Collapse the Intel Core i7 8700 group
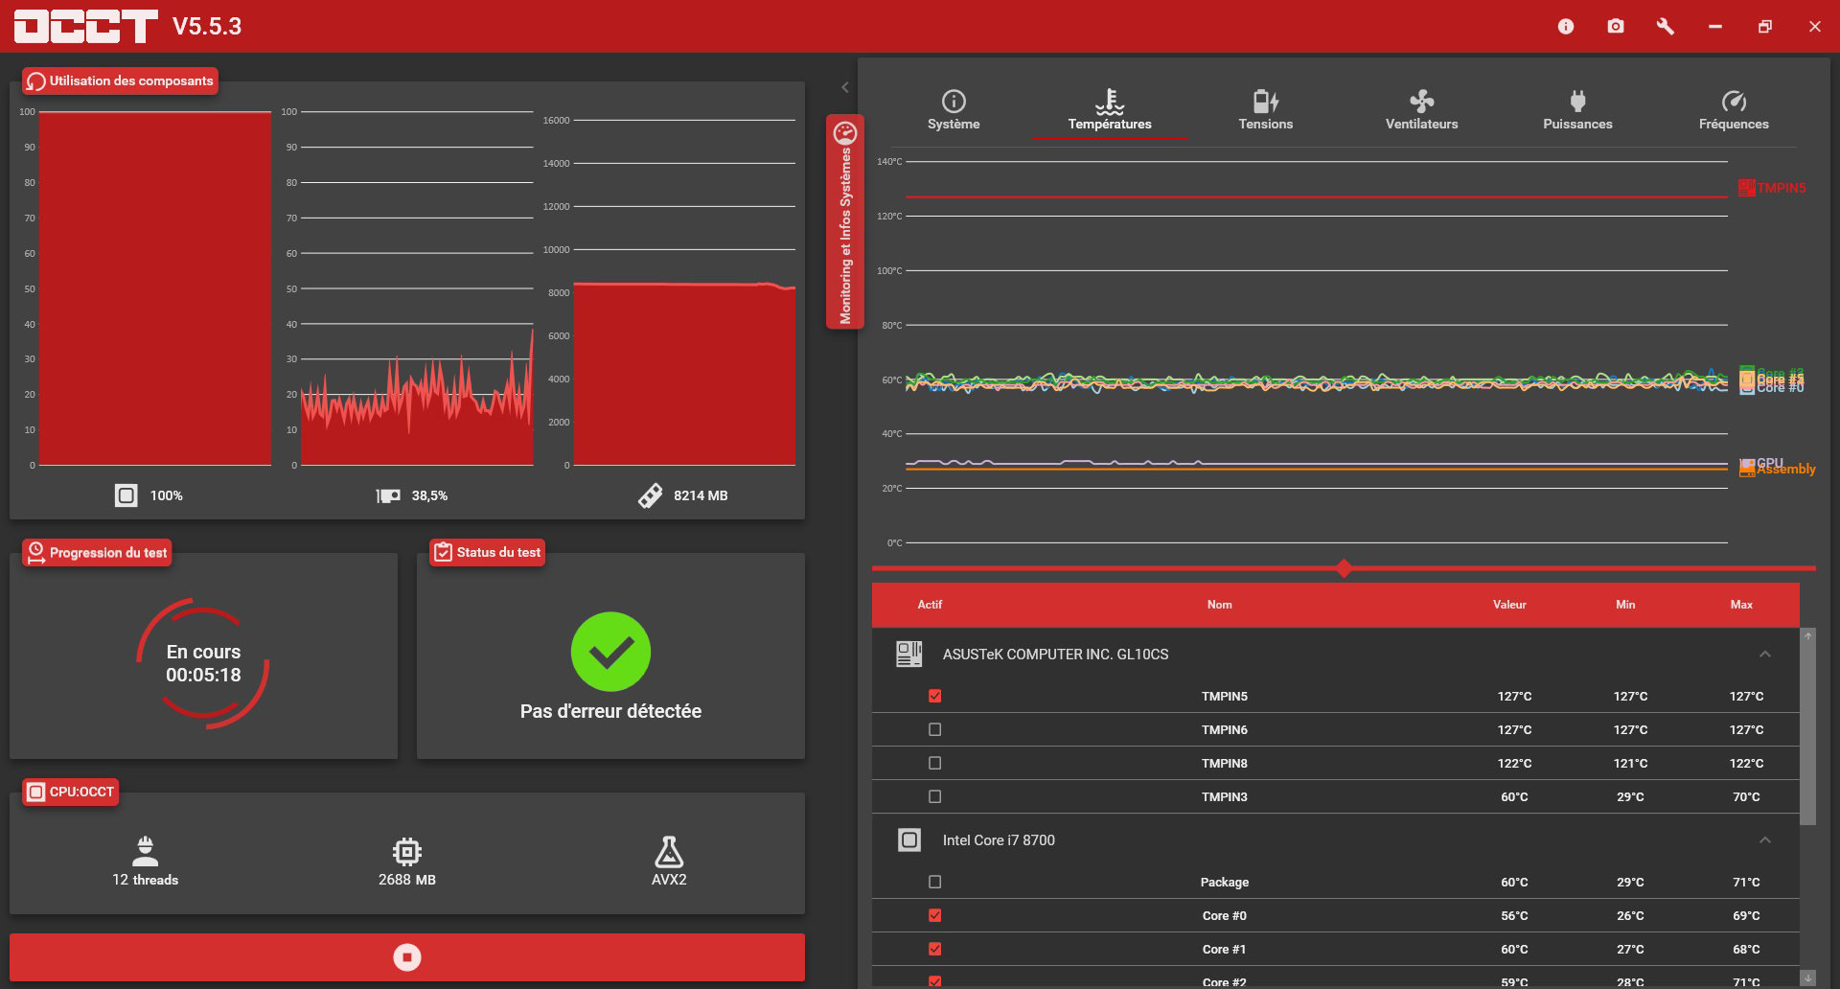 point(1764,840)
